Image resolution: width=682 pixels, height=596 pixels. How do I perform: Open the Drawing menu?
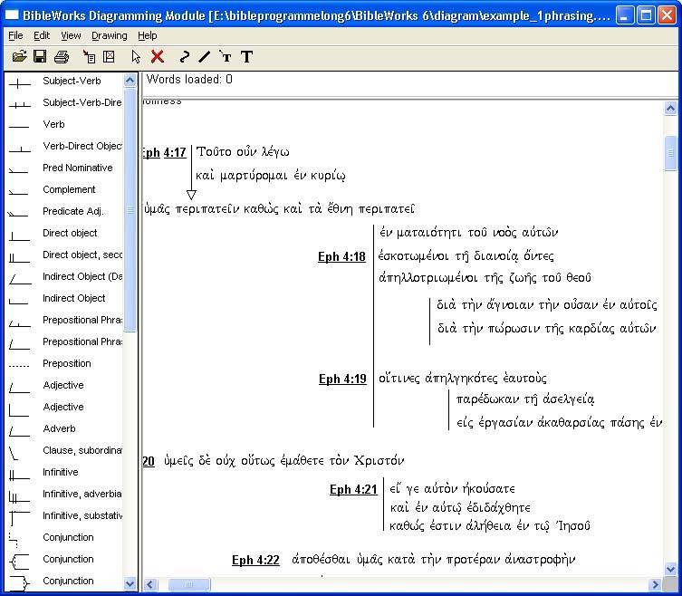point(110,35)
